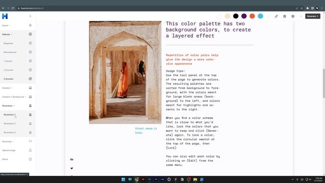Click the Brand sparkle icon in the sidebar
Viewport: 325px width, 183px height.
[x=30, y=25]
